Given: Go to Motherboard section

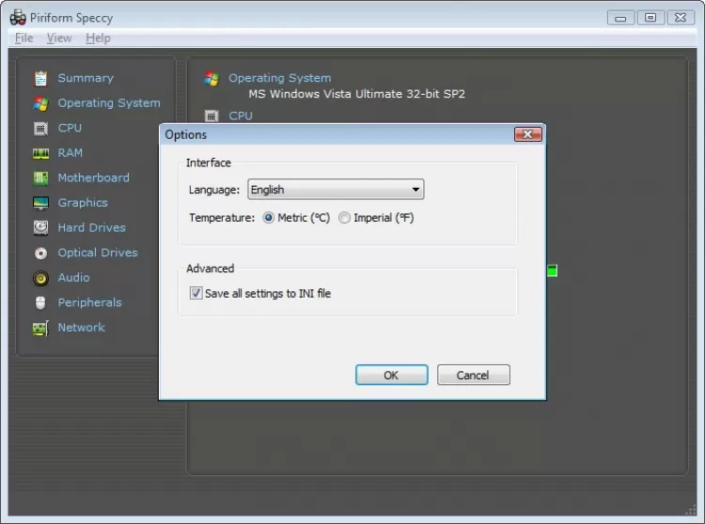Looking at the screenshot, I should (x=93, y=177).
